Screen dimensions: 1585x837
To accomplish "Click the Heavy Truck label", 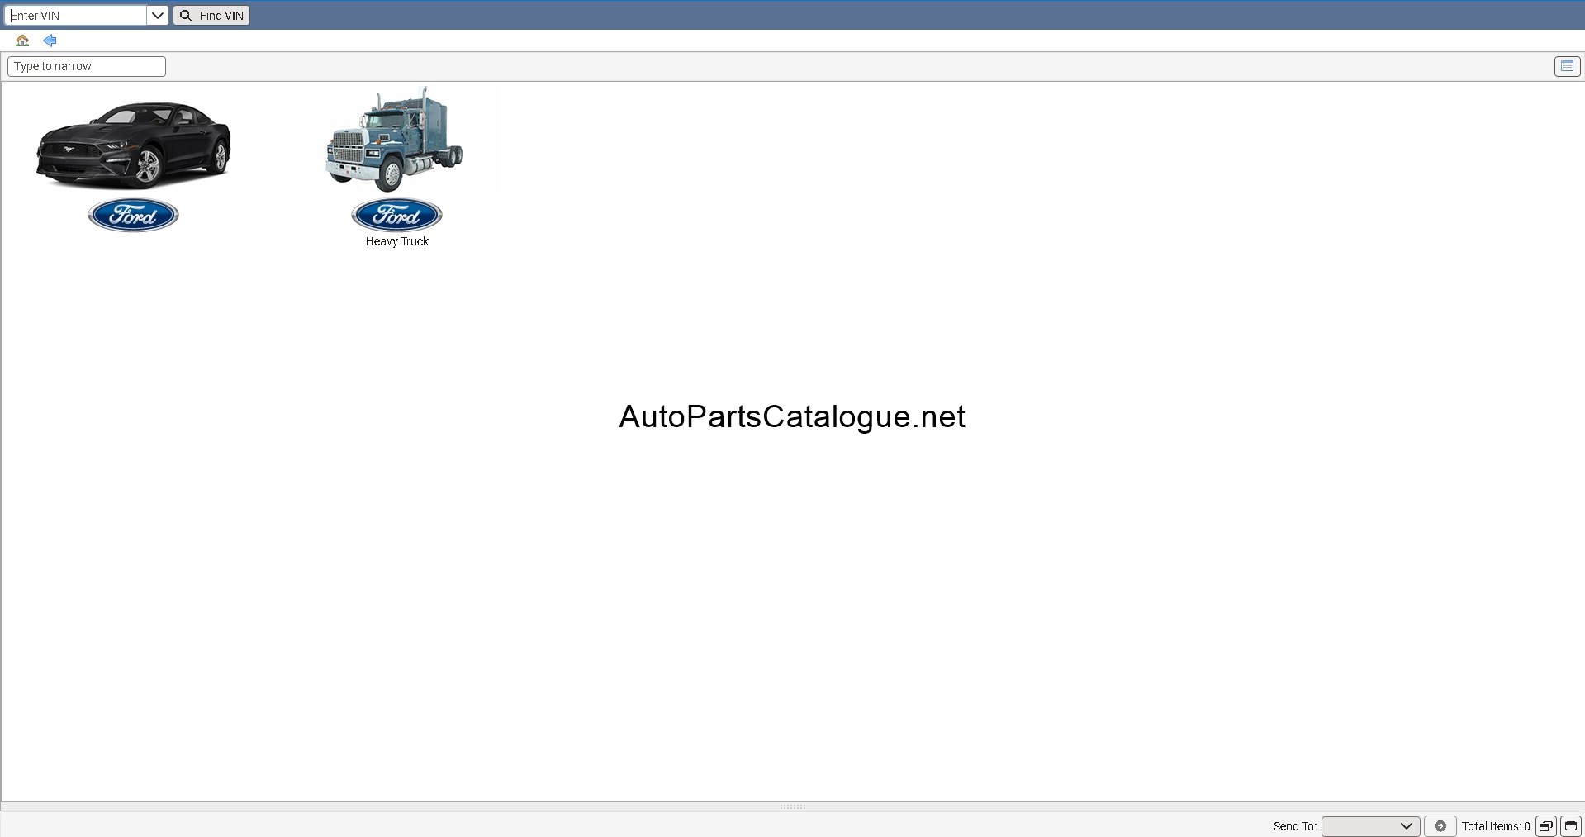I will (397, 241).
